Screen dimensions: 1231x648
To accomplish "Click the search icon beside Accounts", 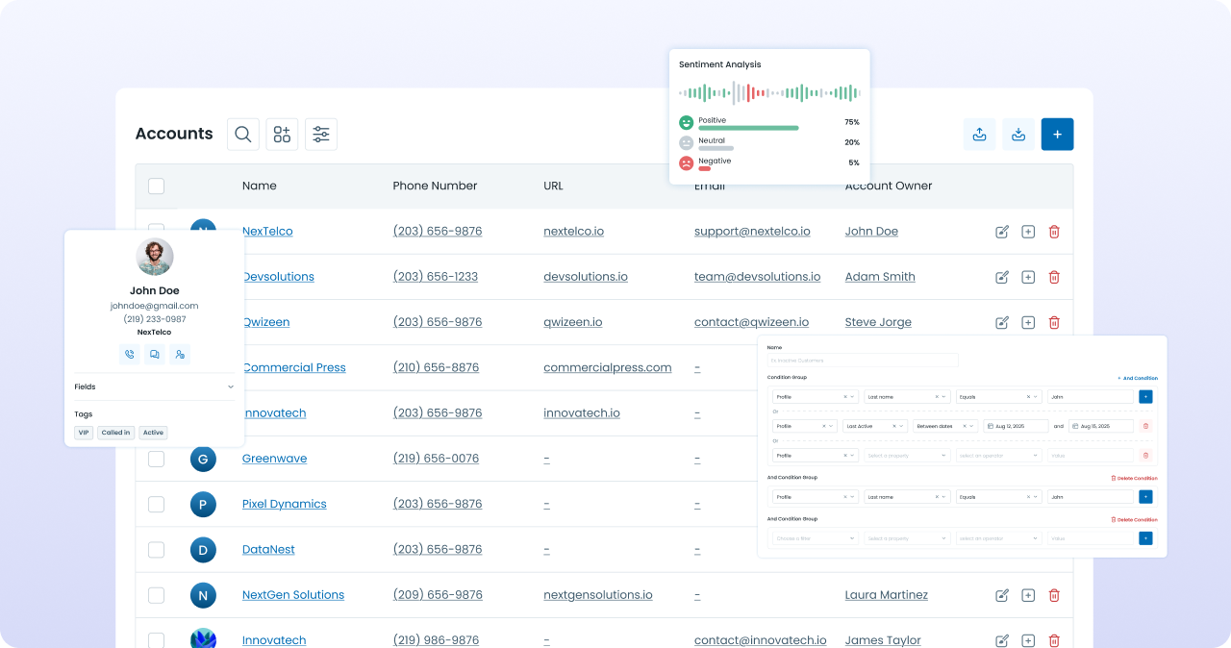I will click(243, 135).
